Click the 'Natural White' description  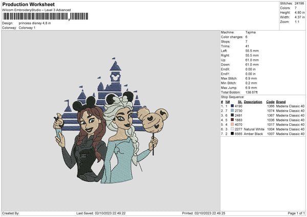pyautogui.click(x=254, y=129)
